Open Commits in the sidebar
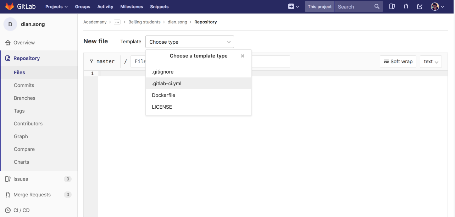Viewport: 455px width, 217px height. coord(24,85)
